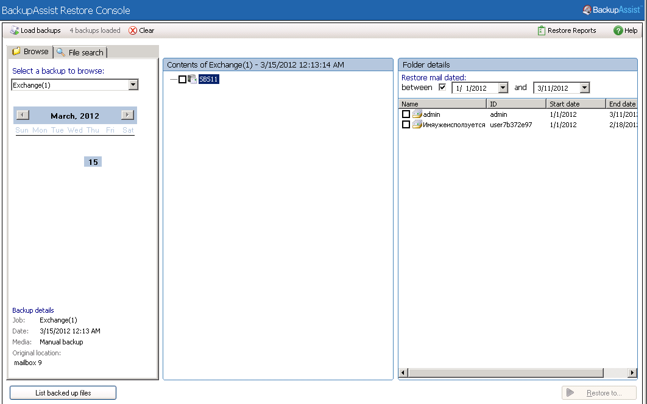Click List backed up files button
The width and height of the screenshot is (647, 404).
(x=63, y=393)
